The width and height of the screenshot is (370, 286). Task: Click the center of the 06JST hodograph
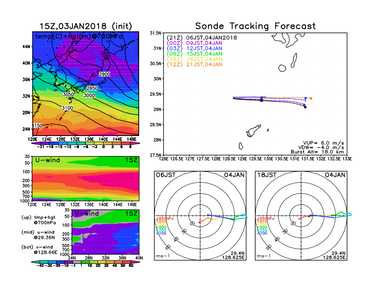tap(200, 216)
